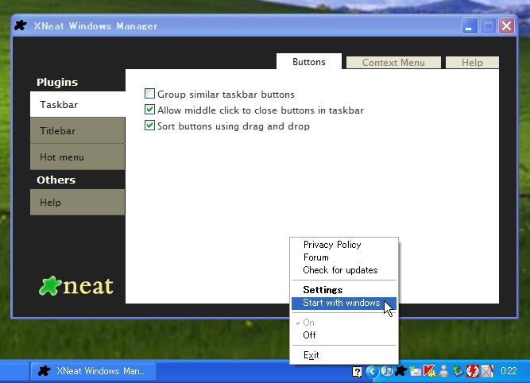
Task: Click the xneat logo in sidebar
Action: tap(76, 286)
